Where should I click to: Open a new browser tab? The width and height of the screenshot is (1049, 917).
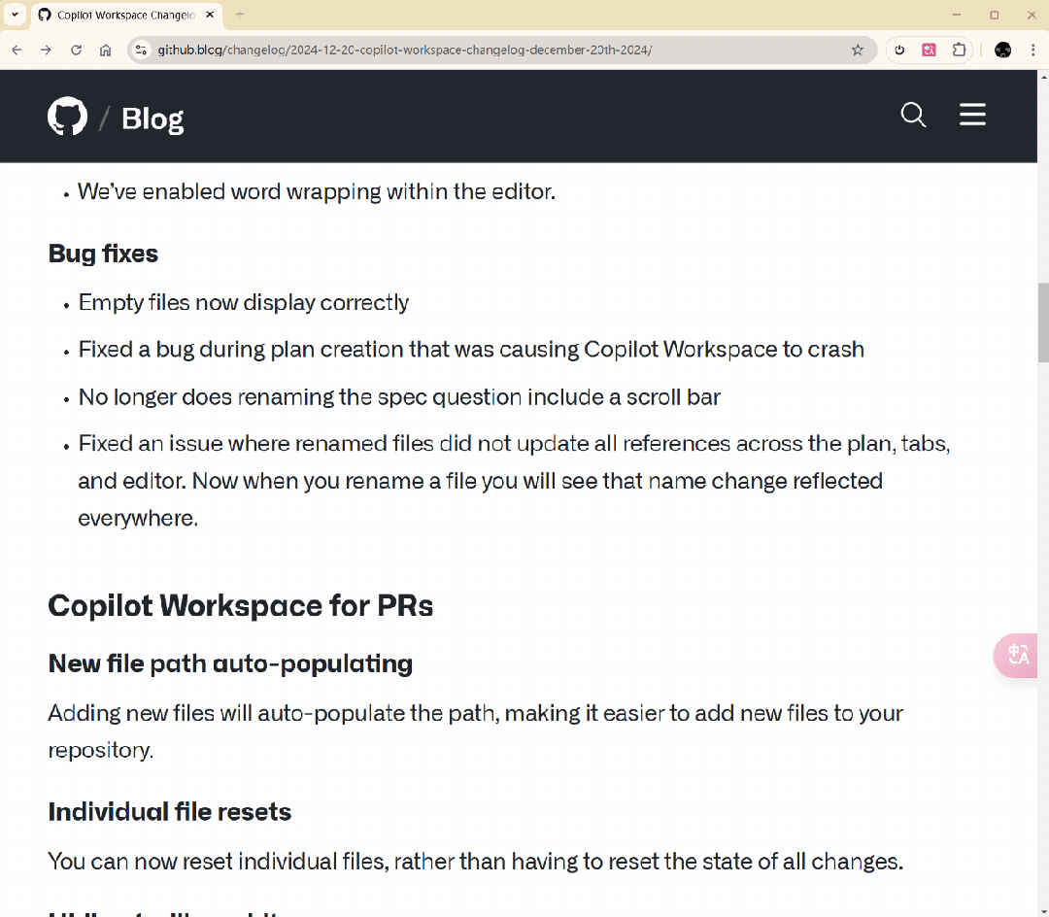click(240, 15)
